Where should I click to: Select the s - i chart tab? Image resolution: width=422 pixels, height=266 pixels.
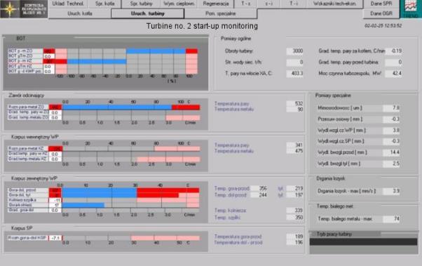(x=269, y=4)
